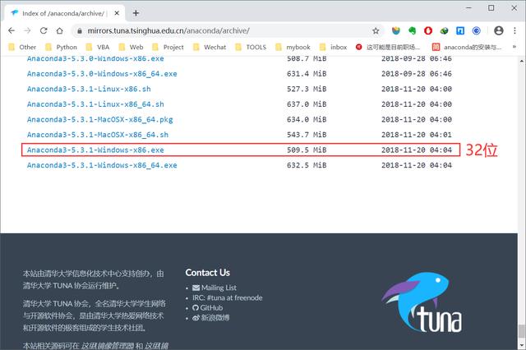Click the vertical scrollbar thumb

(x=522, y=332)
